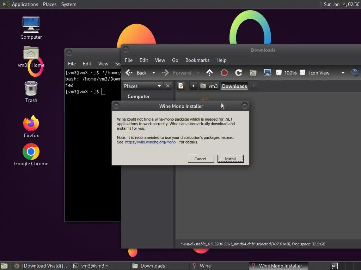Screen dimensions: 361x270
Task: Open File menu in the terminal window
Action: 72,64
